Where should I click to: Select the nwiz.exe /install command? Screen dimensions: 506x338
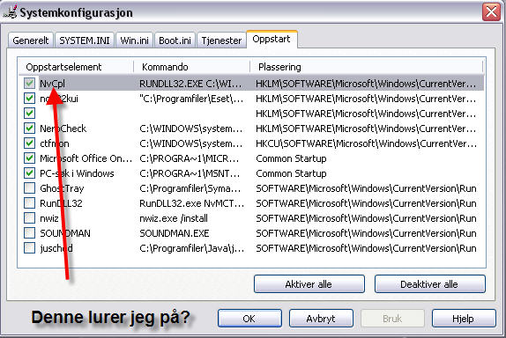pos(174,218)
